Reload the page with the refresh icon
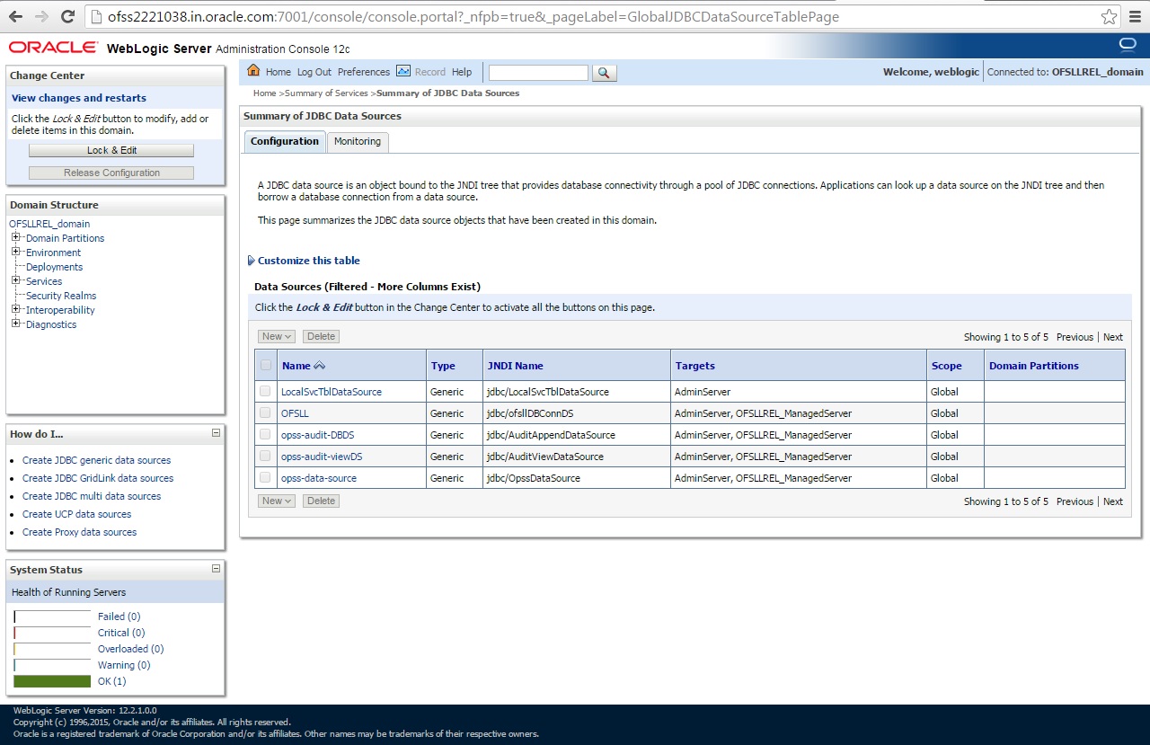This screenshot has height=745, width=1150. point(67,16)
